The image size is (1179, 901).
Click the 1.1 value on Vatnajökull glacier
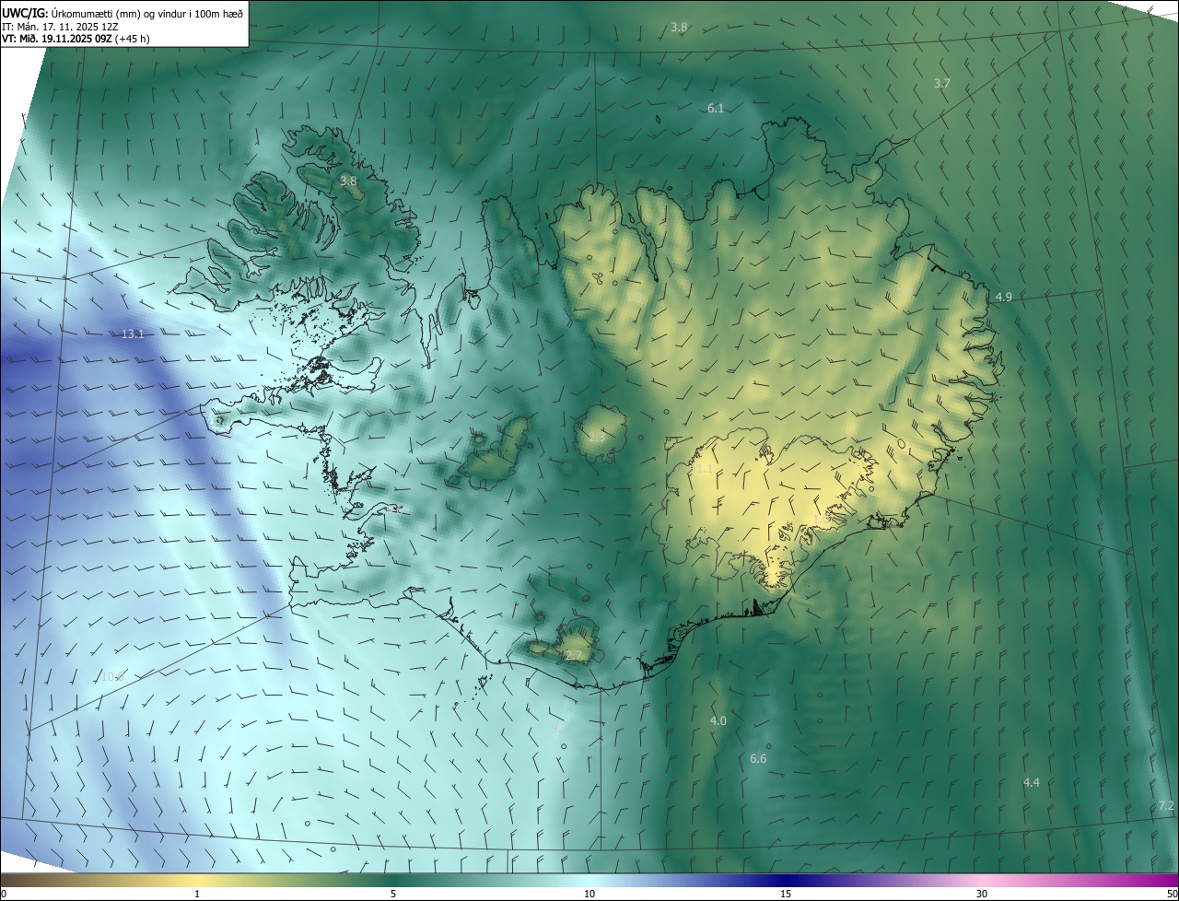pyautogui.click(x=704, y=469)
